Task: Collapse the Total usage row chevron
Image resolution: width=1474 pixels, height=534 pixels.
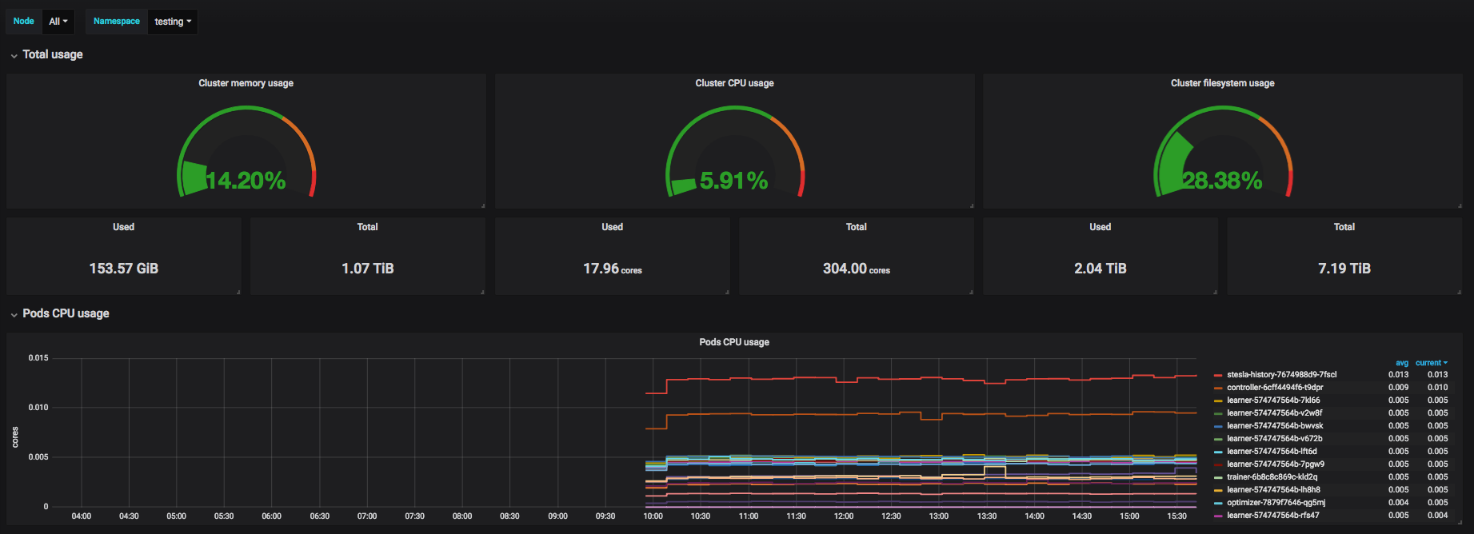Action: coord(14,56)
